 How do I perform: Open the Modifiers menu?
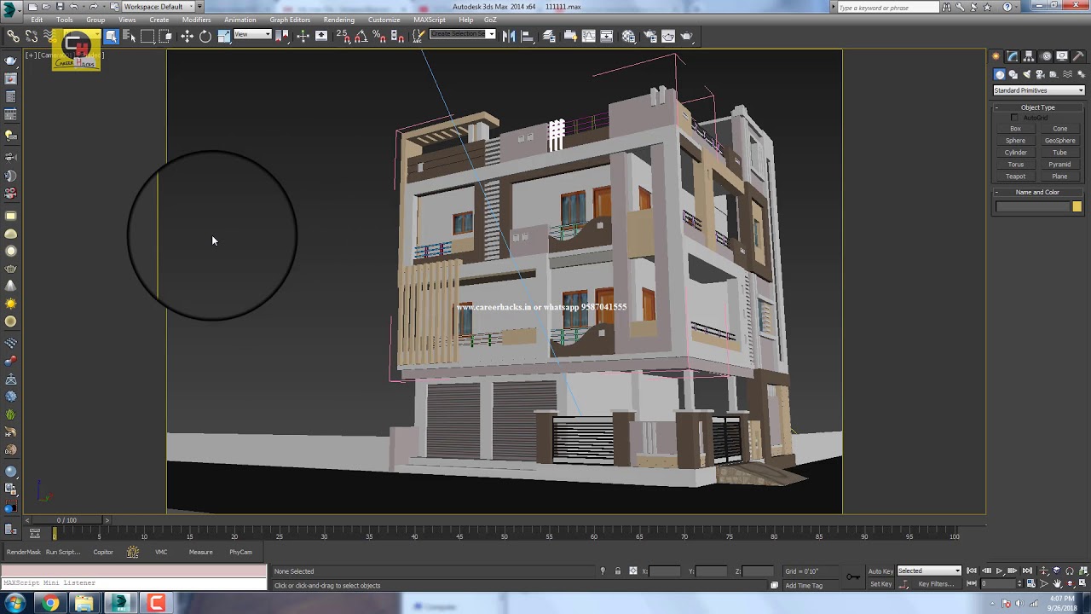click(x=196, y=20)
